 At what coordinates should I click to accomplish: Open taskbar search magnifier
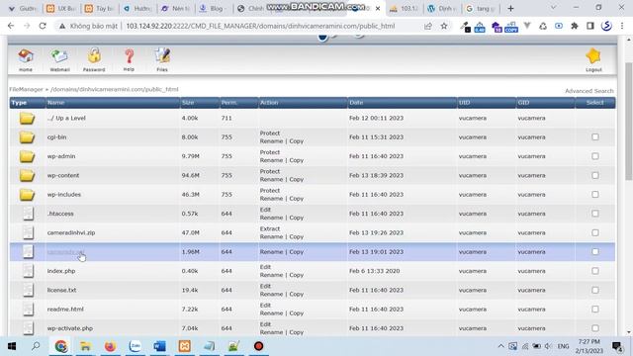coord(36,346)
